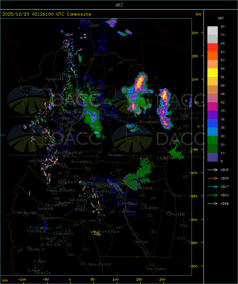This screenshot has width=238, height=284.
Task: Click the white VBCP arrow icon
Action: pos(212,170)
